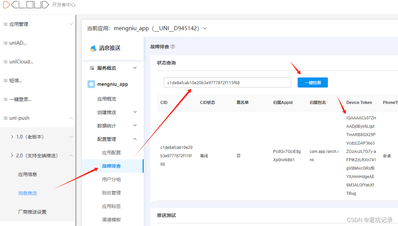Click the DCloud logo in header
Screen dimensions: 398x226
point(26,5)
